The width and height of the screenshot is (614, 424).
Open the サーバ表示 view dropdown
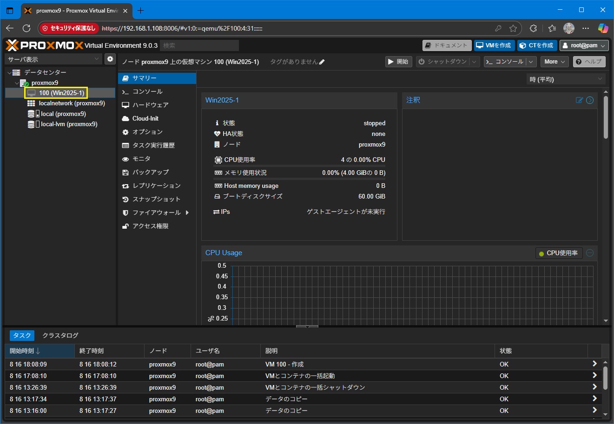coord(97,59)
